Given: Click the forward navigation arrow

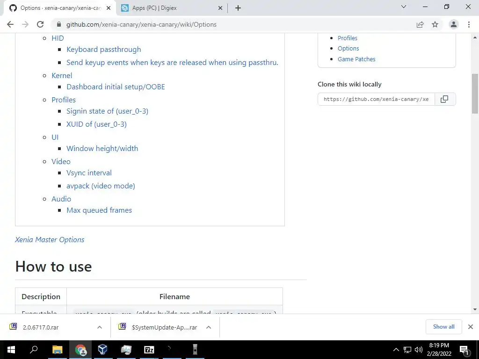Looking at the screenshot, I should tap(25, 24).
